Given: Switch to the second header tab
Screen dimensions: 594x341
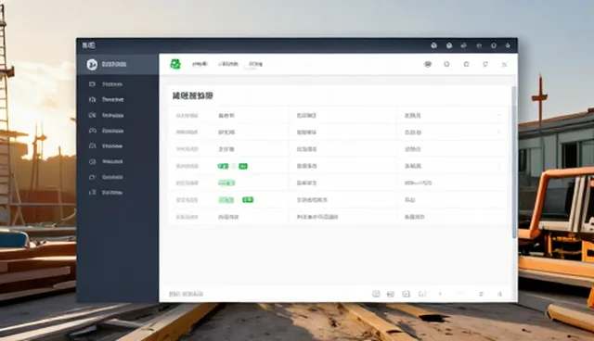Looking at the screenshot, I should pyautogui.click(x=228, y=64).
